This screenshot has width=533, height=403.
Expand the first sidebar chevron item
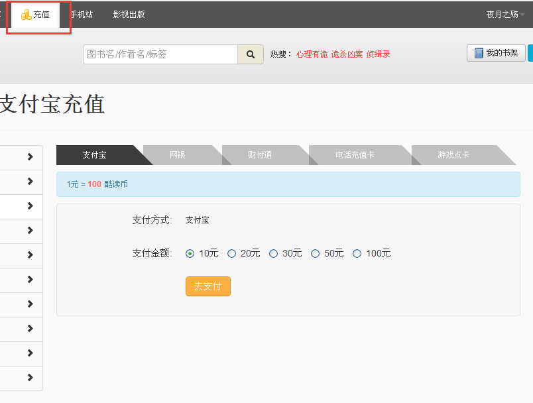[x=30, y=157]
